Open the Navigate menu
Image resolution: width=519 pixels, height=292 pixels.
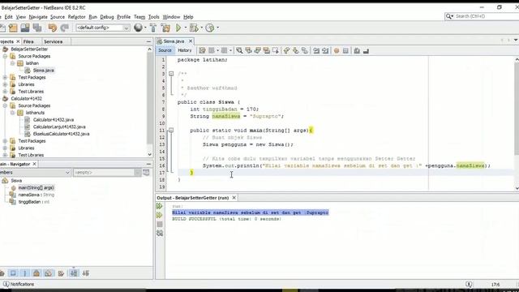pos(38,17)
